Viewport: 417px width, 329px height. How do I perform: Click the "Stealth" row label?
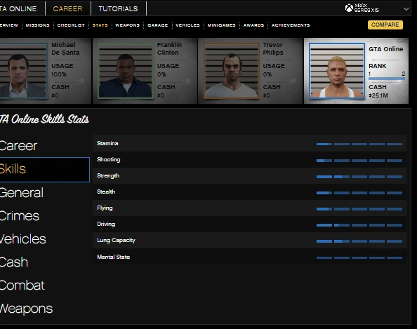point(106,192)
